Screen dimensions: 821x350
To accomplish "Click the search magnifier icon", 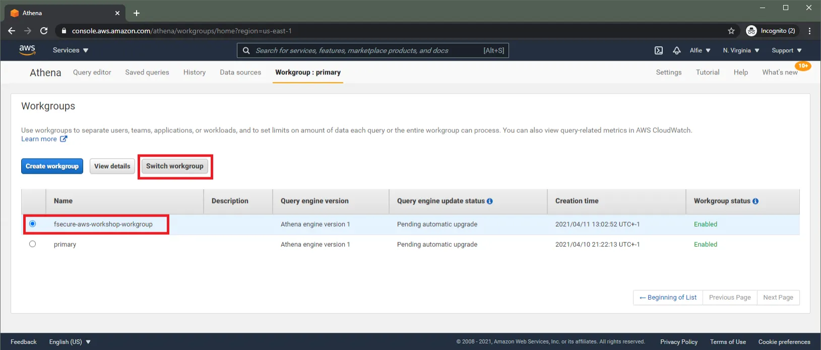I will 246,50.
